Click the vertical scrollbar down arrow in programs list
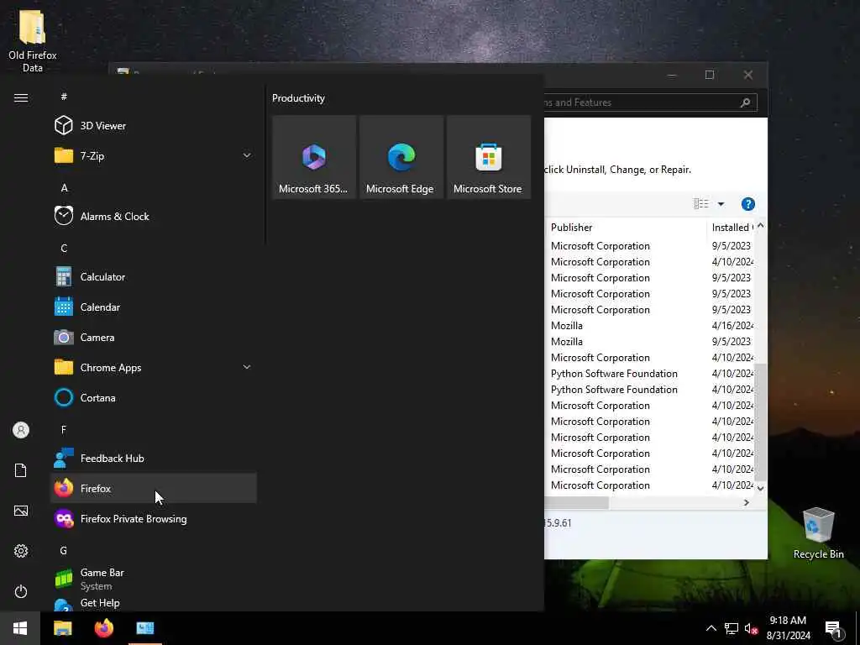860x645 pixels. tap(761, 488)
